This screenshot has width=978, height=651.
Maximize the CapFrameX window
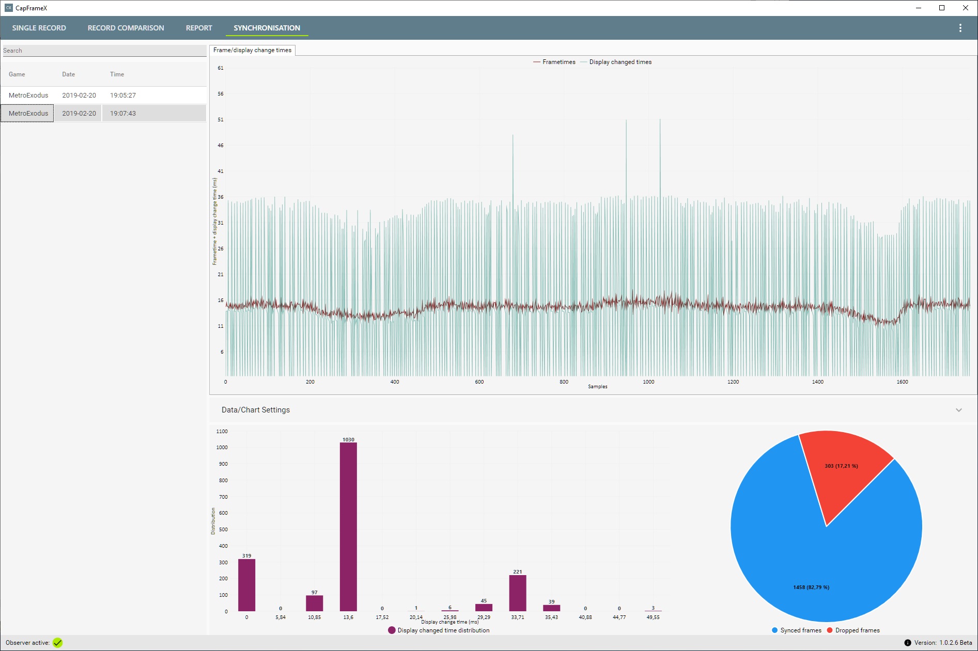coord(942,8)
